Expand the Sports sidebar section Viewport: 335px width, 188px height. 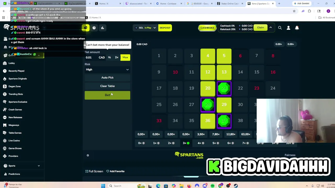click(x=39, y=166)
